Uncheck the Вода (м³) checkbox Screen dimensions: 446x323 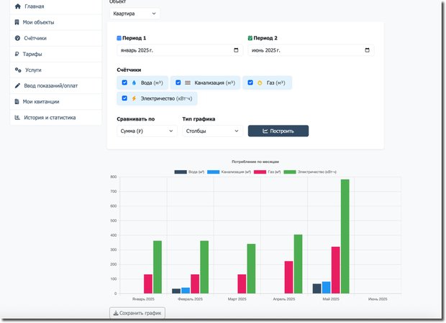124,83
